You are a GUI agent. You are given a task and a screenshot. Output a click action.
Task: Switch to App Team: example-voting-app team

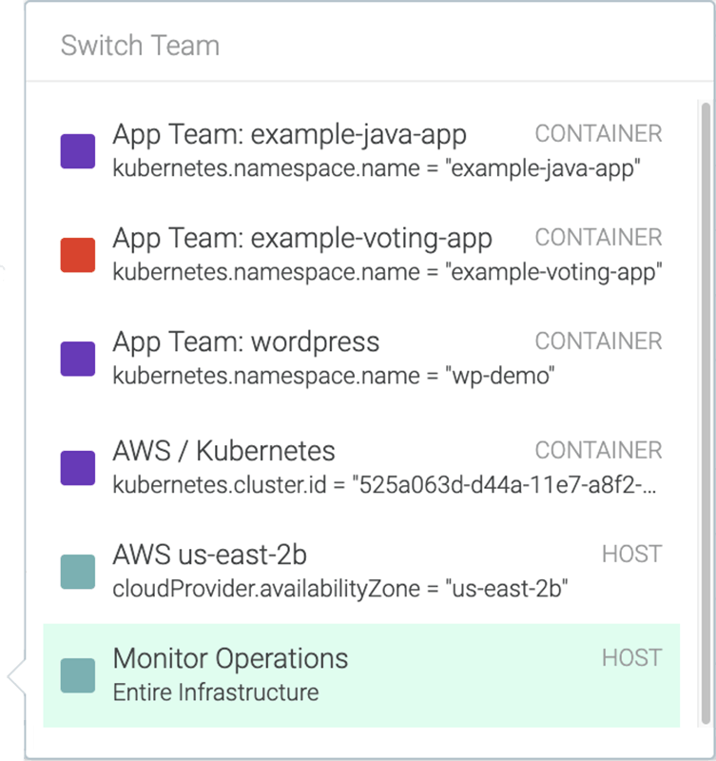[361, 255]
